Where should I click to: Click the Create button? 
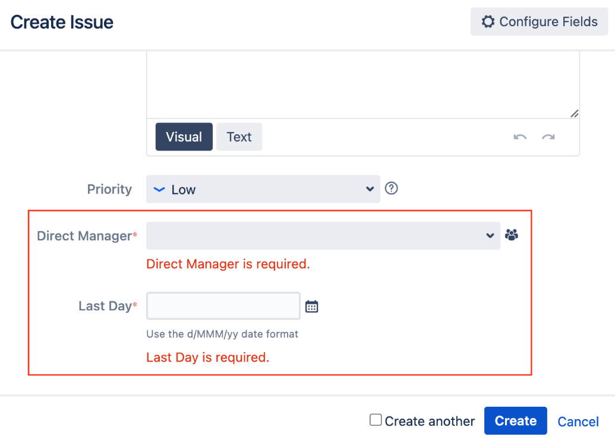(x=515, y=420)
